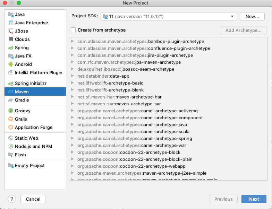Select camel-archetype-war row text
The width and height of the screenshot is (272, 209).
132,146
